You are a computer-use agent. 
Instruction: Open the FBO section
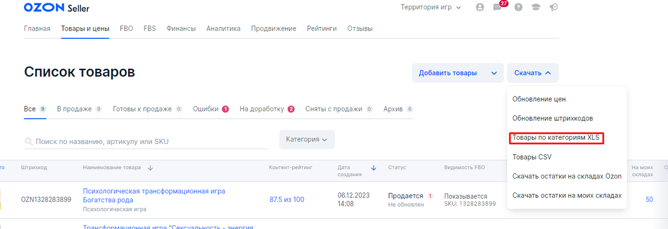pyautogui.click(x=126, y=28)
